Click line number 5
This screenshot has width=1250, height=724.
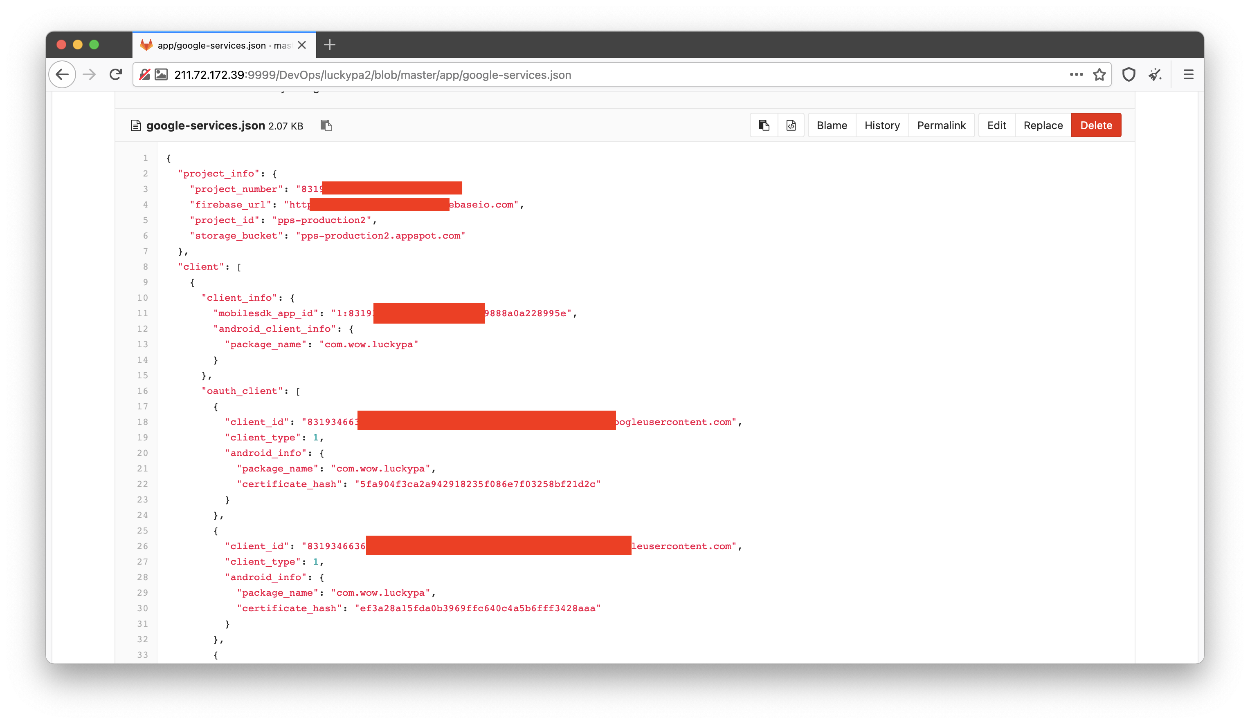click(x=145, y=220)
